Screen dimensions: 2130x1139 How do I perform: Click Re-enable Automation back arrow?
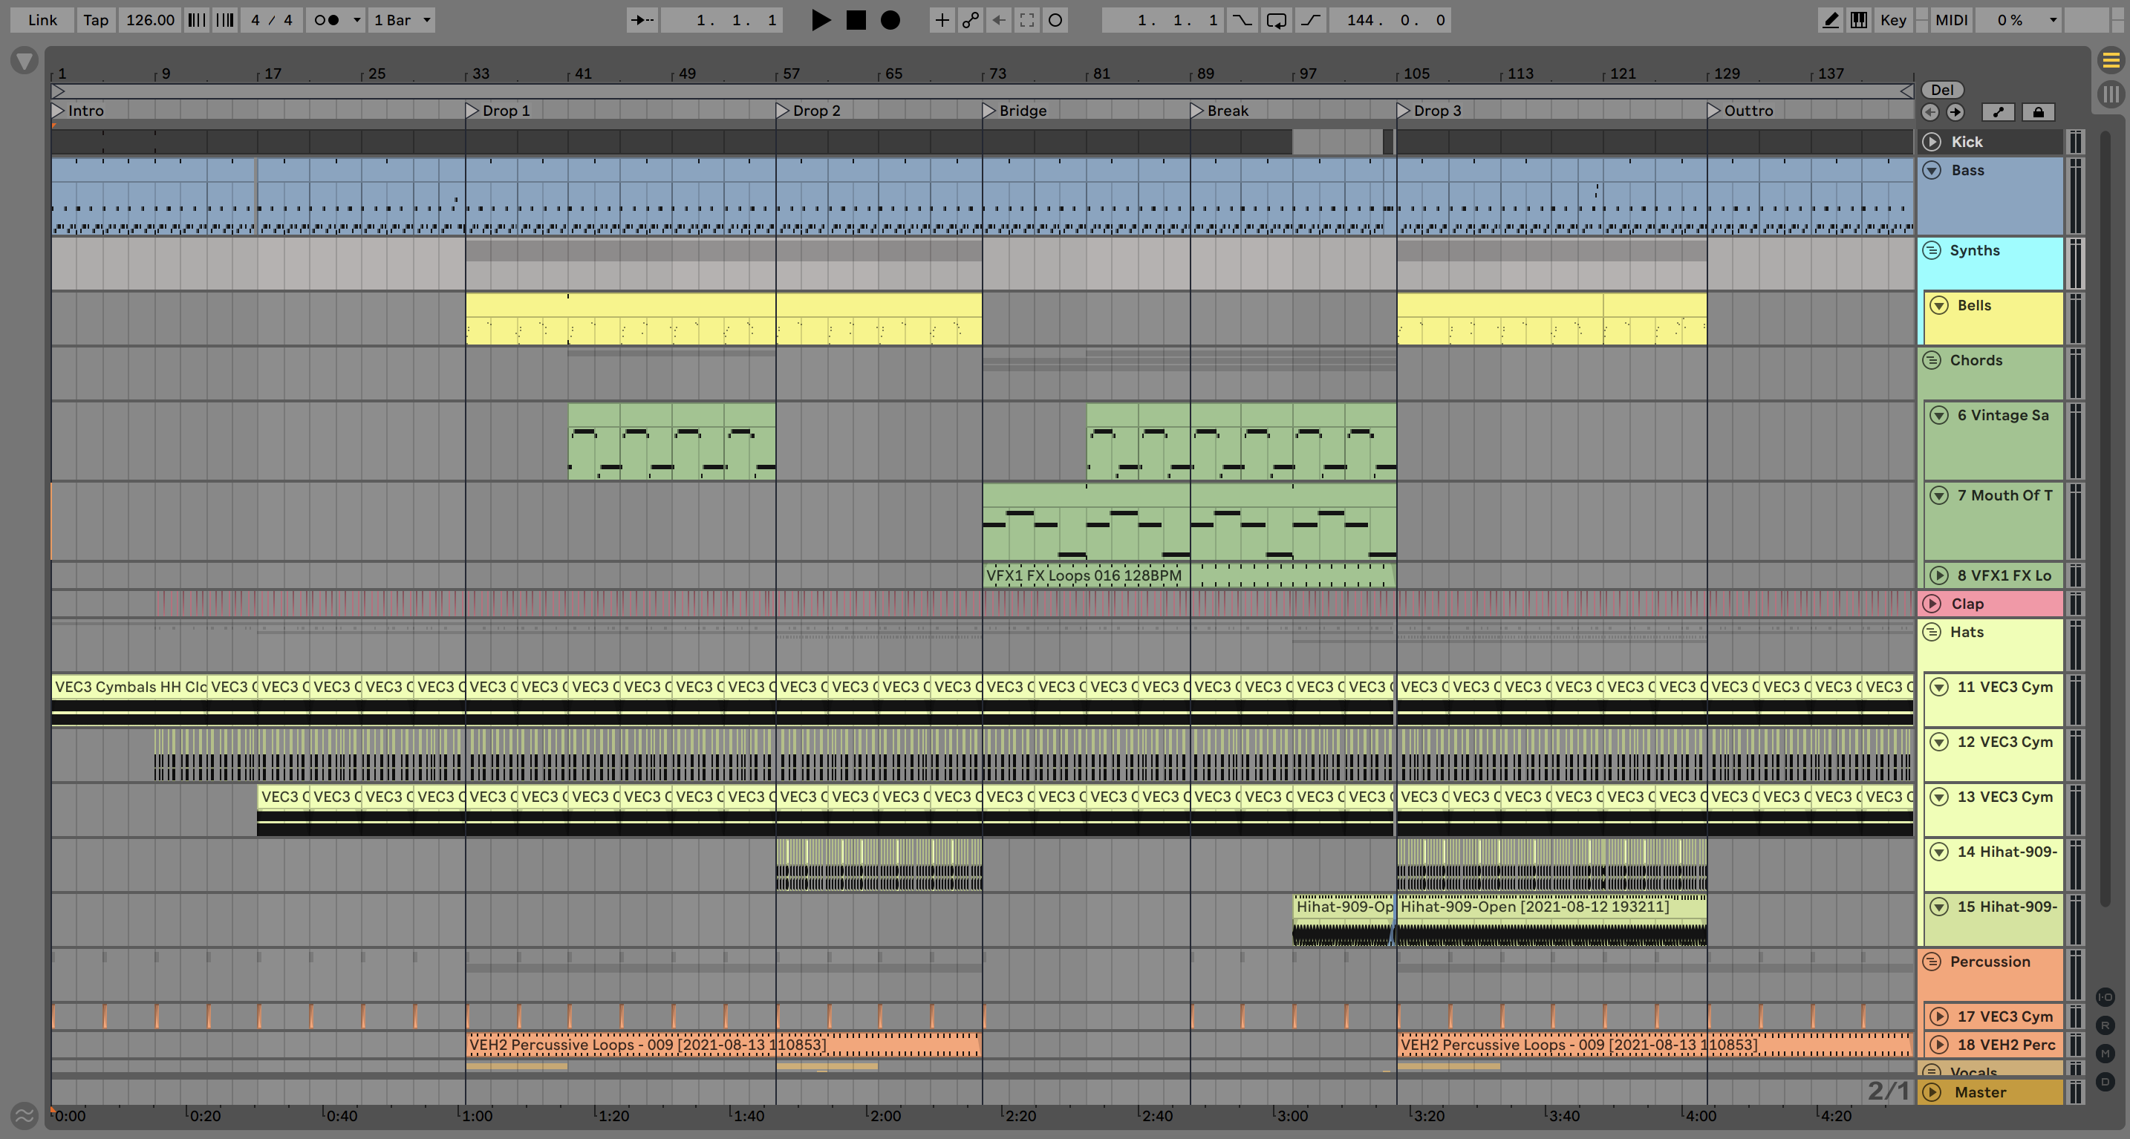pyautogui.click(x=999, y=20)
